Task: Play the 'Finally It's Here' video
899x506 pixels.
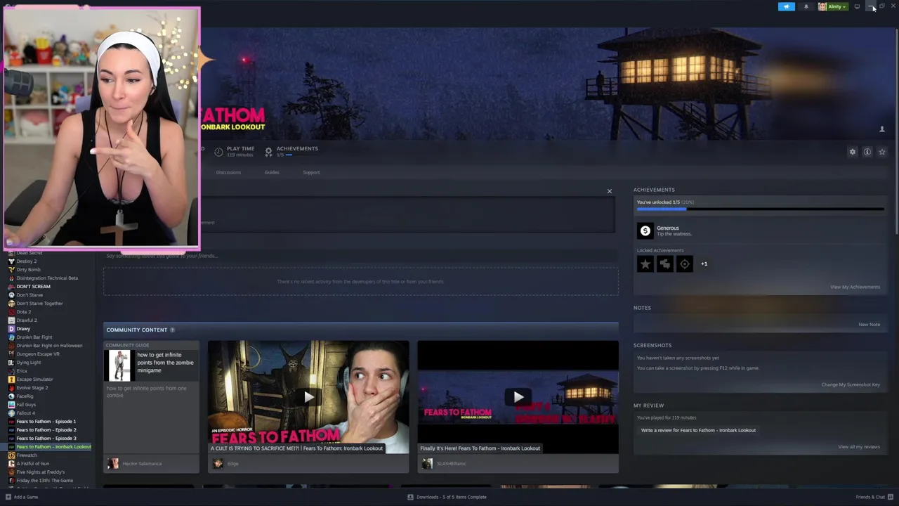Action: [518, 398]
